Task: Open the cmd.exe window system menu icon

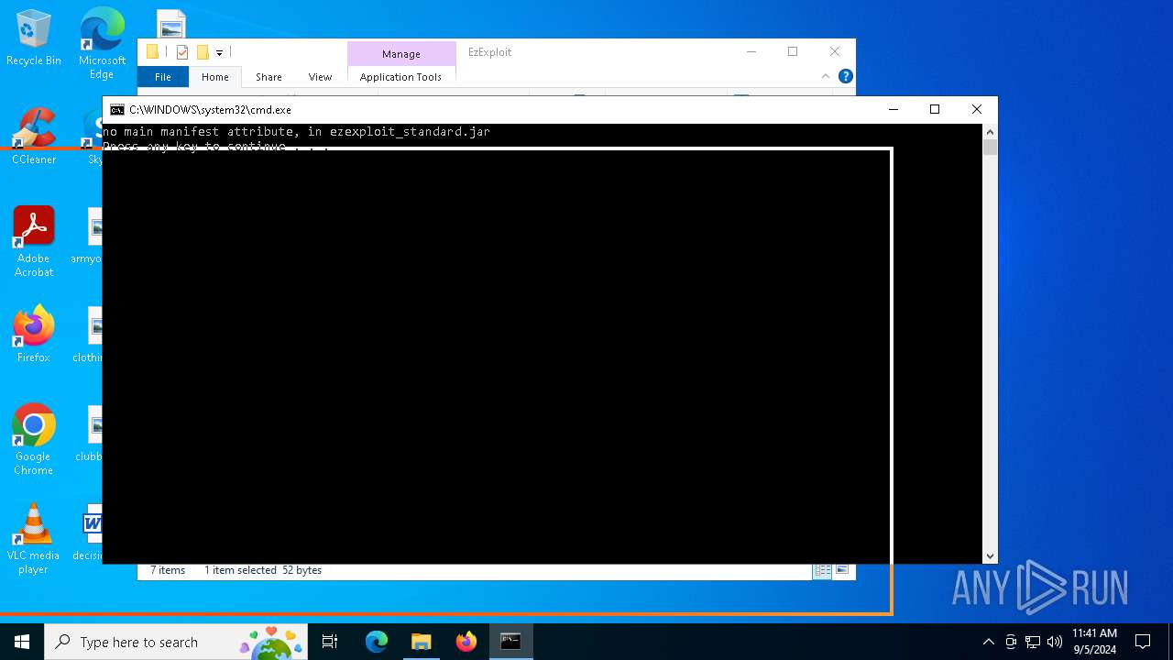Action: pyautogui.click(x=117, y=110)
